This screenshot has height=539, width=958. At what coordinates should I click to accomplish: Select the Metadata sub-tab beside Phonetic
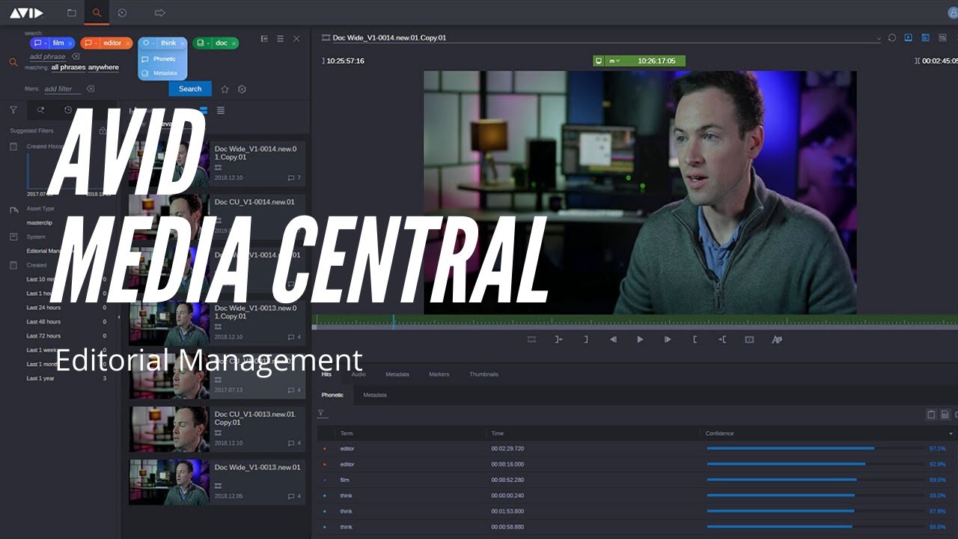(x=375, y=395)
